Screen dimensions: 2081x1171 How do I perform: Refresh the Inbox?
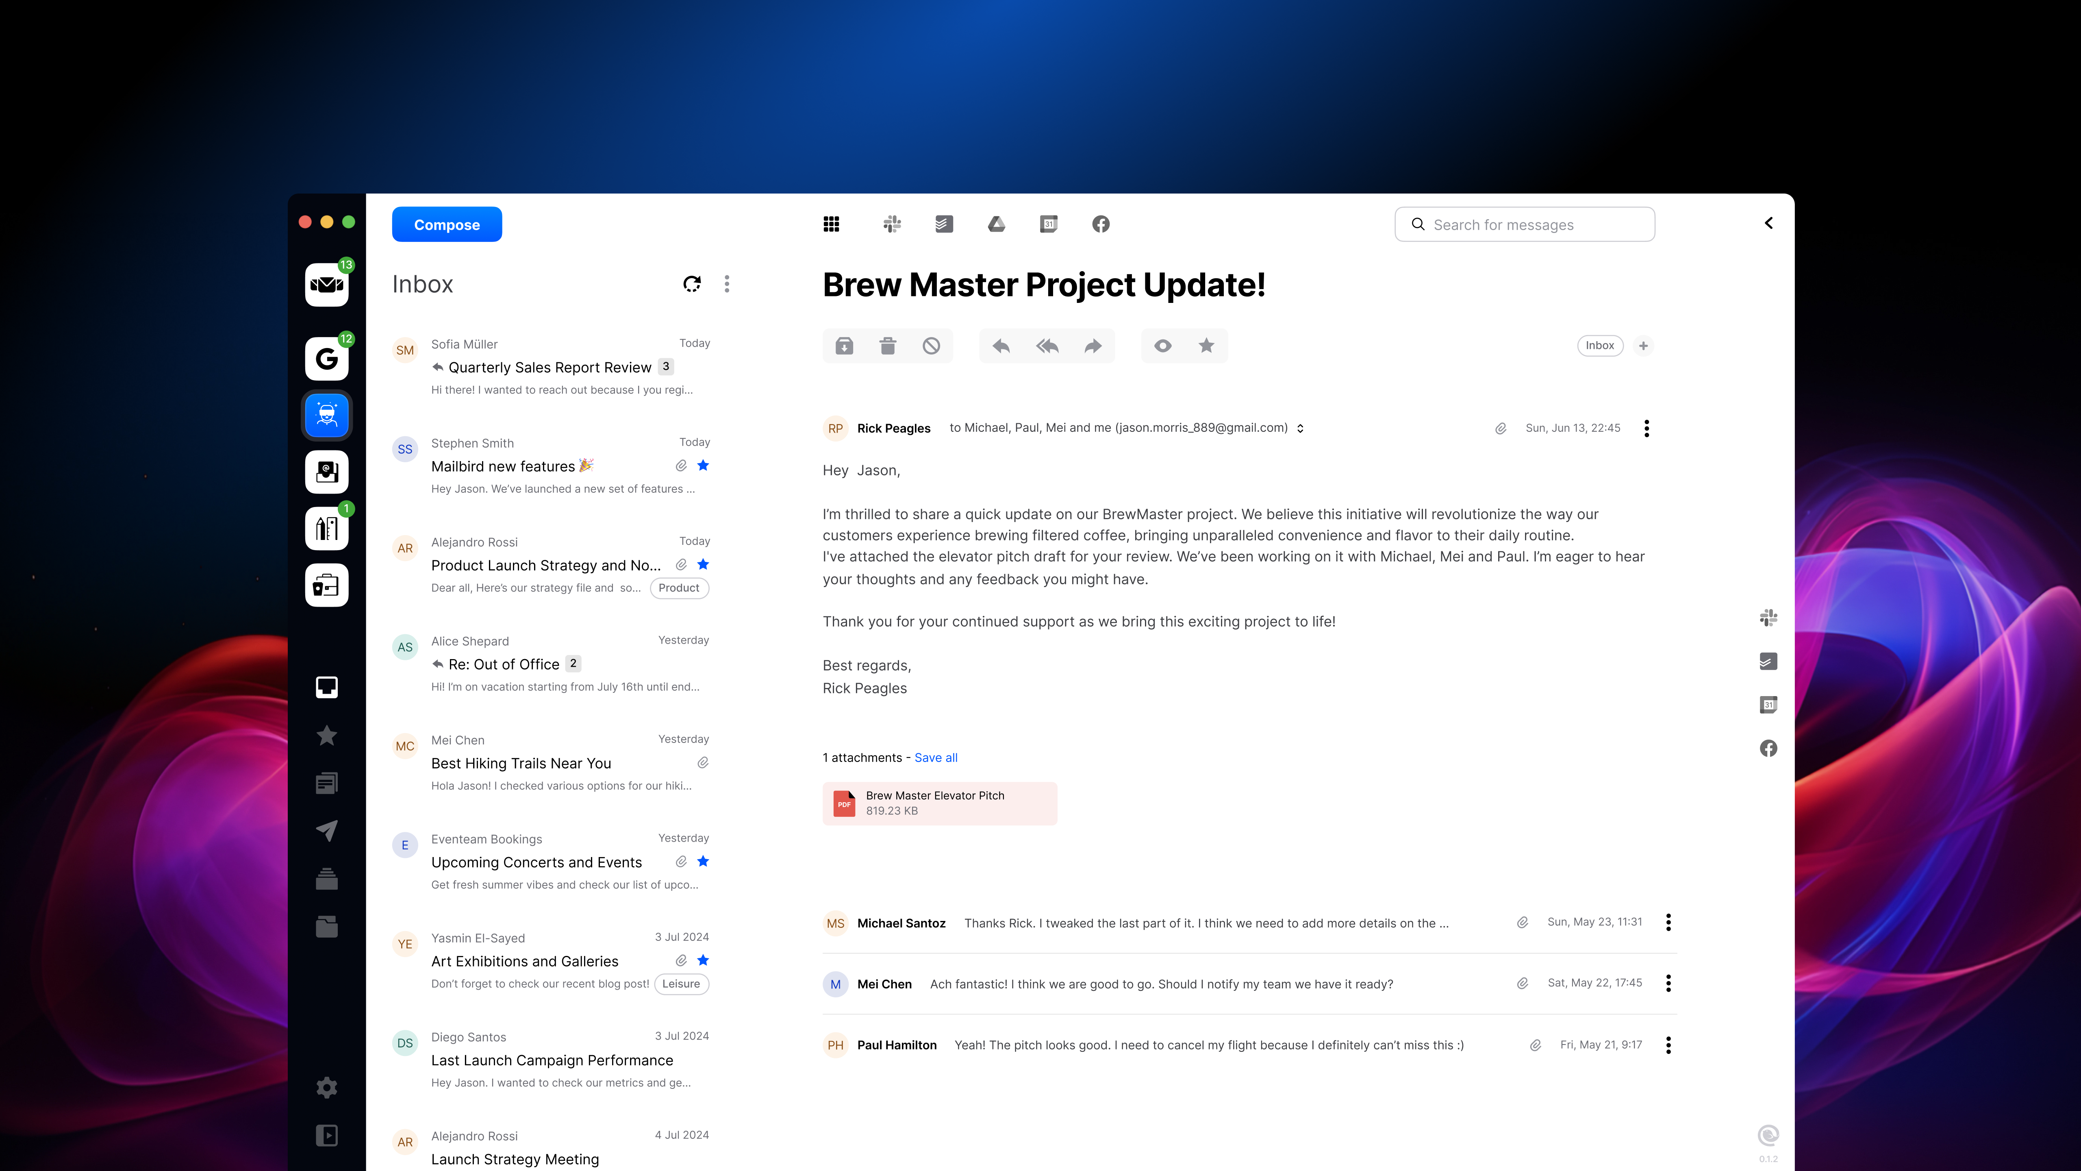point(692,284)
